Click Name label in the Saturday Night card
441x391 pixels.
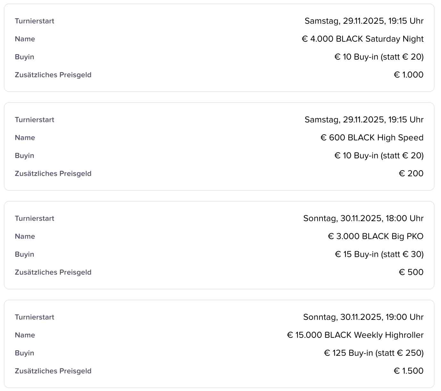(25, 39)
